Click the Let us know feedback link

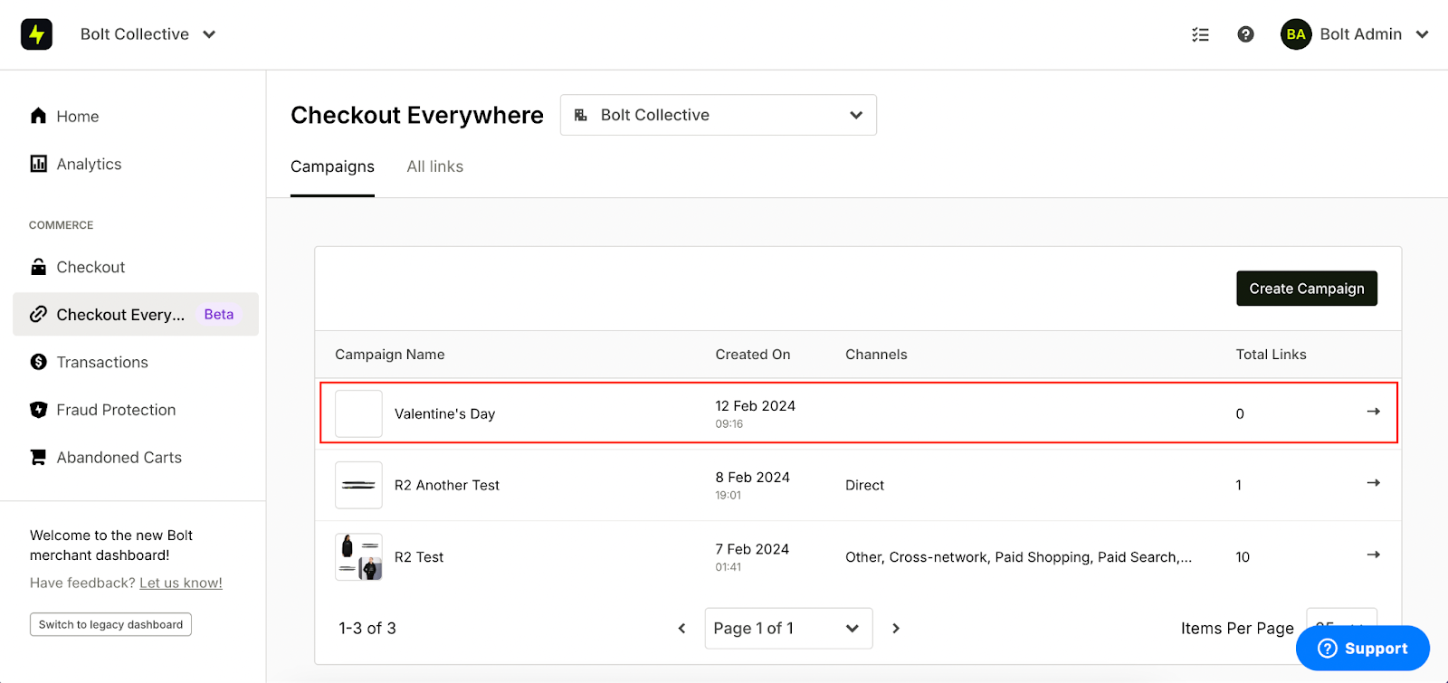pyautogui.click(x=181, y=583)
